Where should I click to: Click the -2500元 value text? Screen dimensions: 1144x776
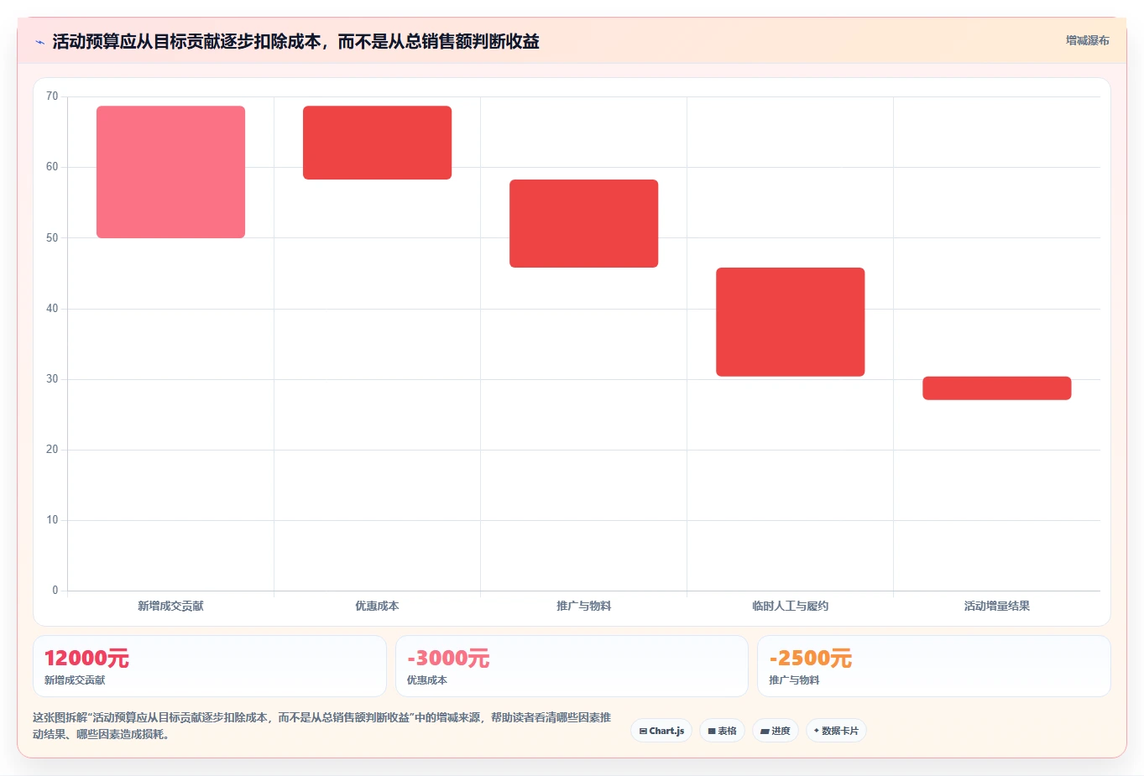click(810, 659)
